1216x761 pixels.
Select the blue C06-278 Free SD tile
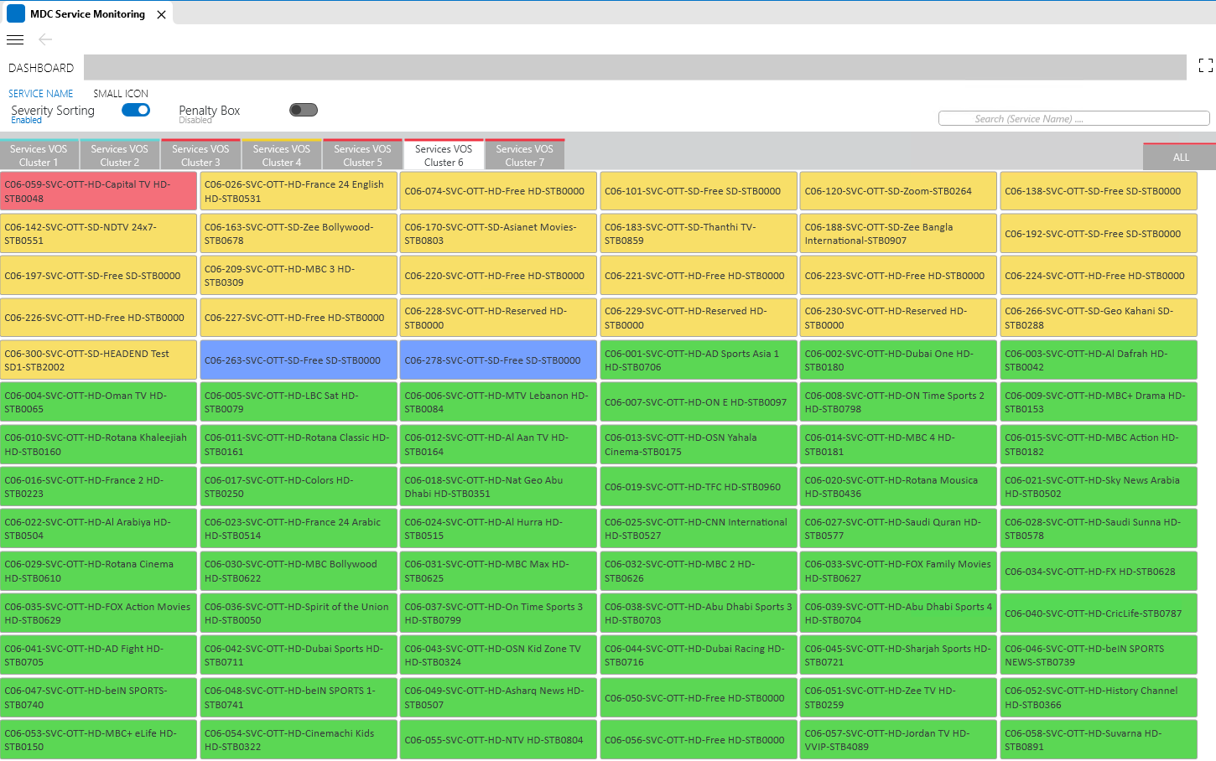click(x=499, y=360)
